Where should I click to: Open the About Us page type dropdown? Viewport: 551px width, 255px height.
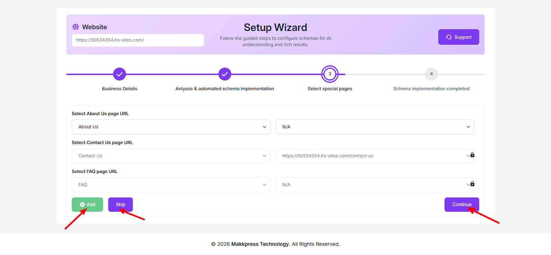click(171, 127)
